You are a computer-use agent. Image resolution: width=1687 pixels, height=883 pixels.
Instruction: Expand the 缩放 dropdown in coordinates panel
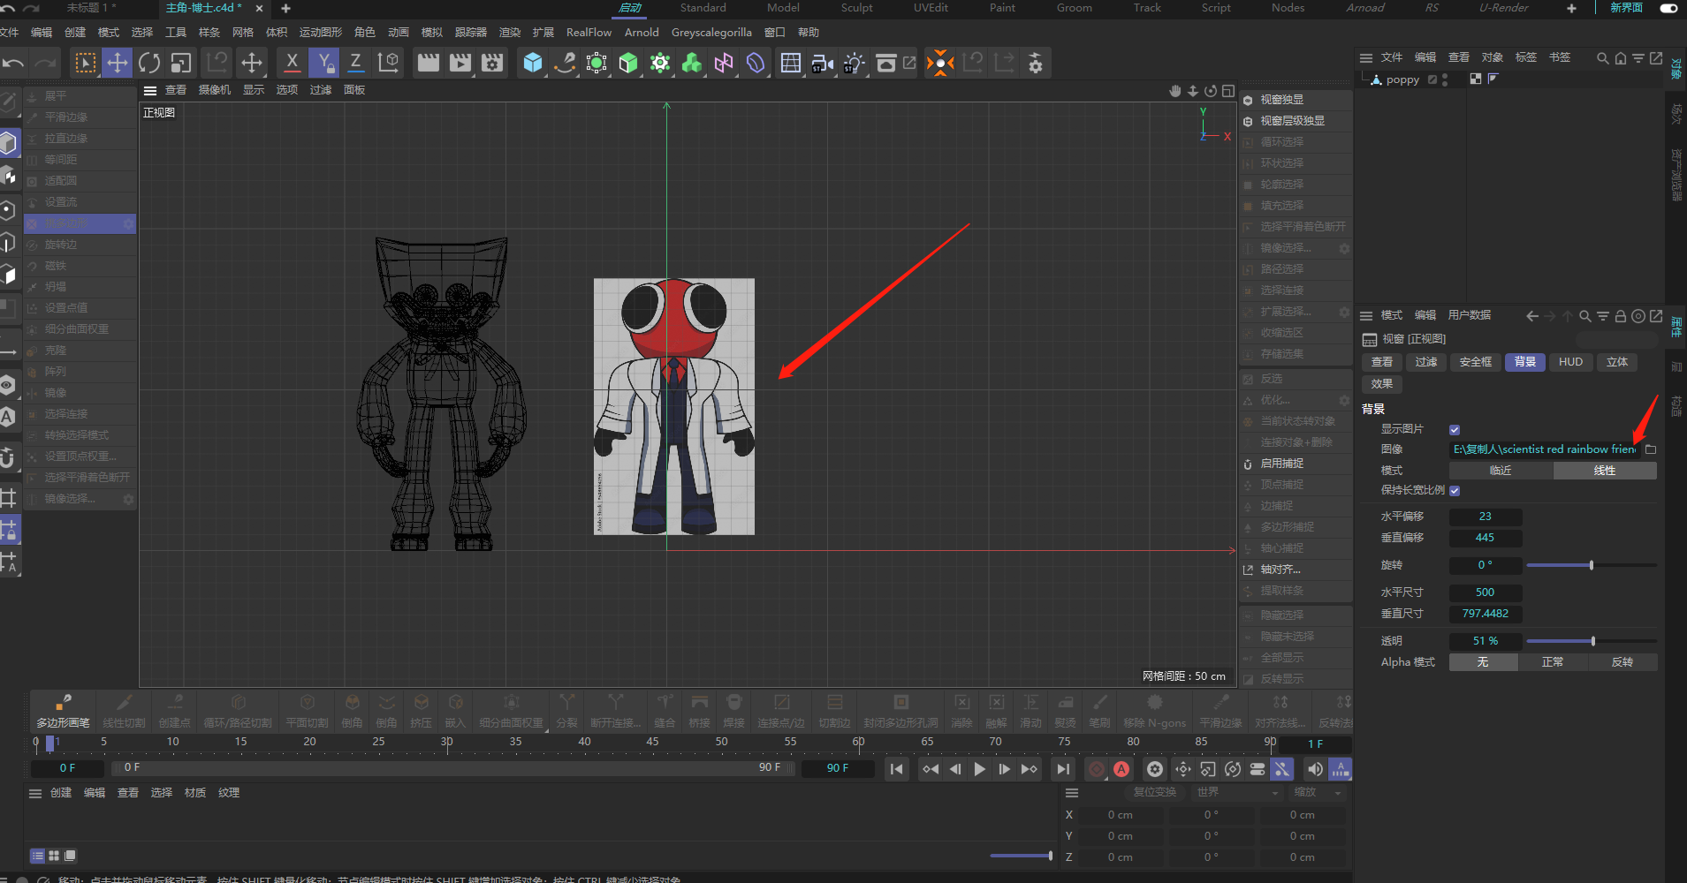(x=1318, y=793)
